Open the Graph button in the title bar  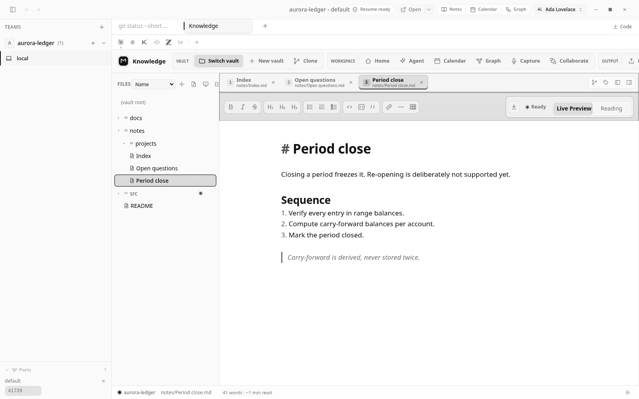(x=516, y=10)
